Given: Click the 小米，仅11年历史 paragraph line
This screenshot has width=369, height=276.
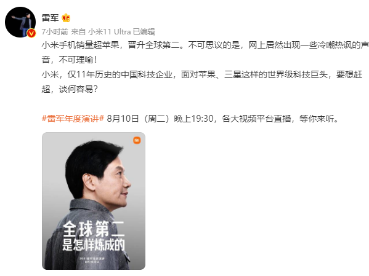Looking at the screenshot, I should tap(202, 74).
